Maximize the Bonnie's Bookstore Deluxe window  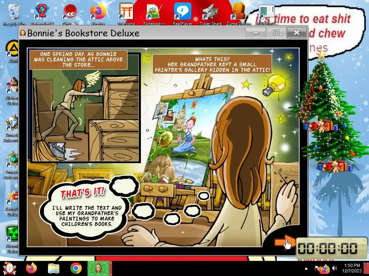click(x=276, y=33)
